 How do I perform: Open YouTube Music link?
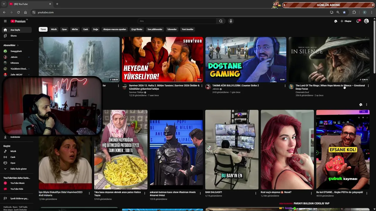pyautogui.click(x=17, y=183)
